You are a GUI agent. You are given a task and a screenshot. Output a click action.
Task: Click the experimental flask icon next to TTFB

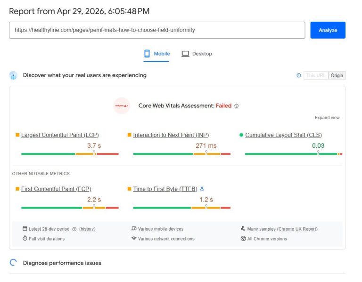(x=202, y=189)
